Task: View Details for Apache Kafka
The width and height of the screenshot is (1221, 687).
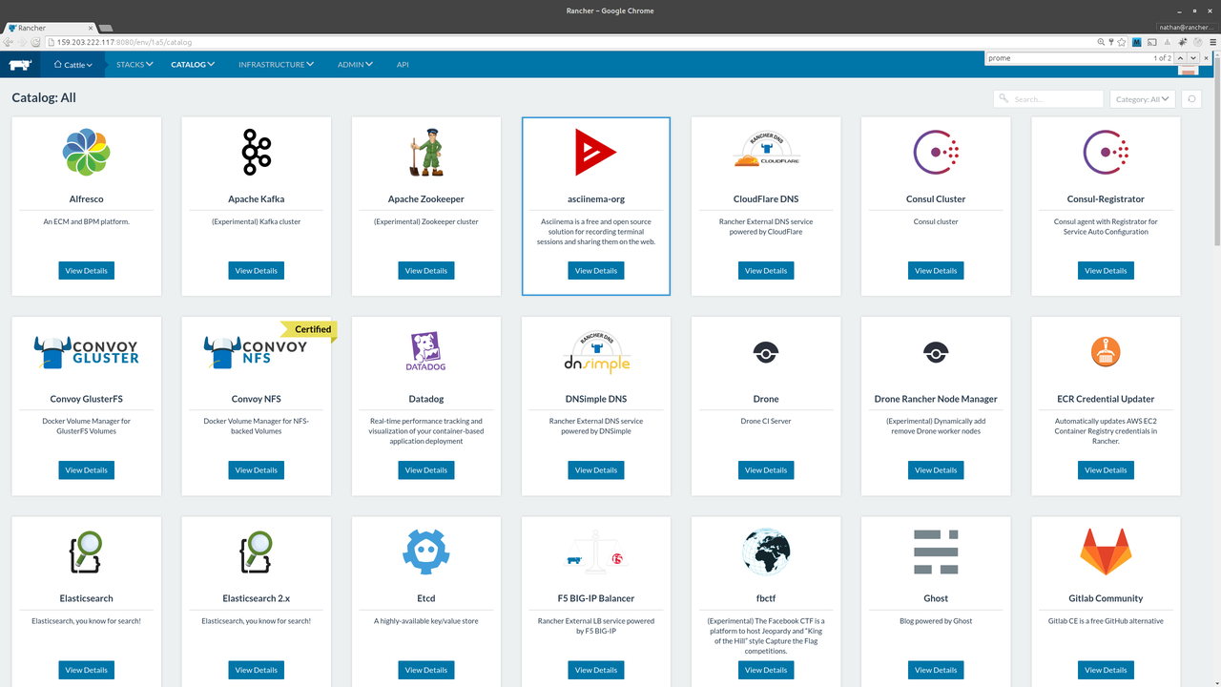Action: pos(256,271)
